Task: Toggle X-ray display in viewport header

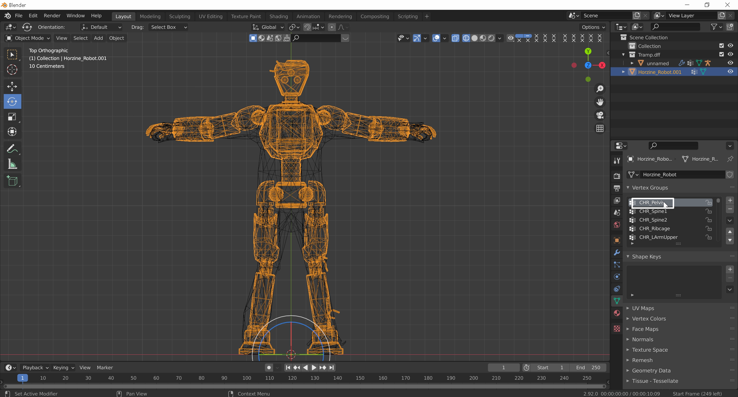Action: pos(455,38)
